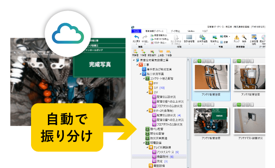Switch to the 写真情報データベース tab

[x=154, y=31]
